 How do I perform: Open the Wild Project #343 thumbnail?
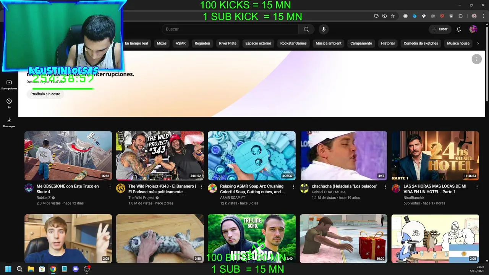(x=160, y=156)
